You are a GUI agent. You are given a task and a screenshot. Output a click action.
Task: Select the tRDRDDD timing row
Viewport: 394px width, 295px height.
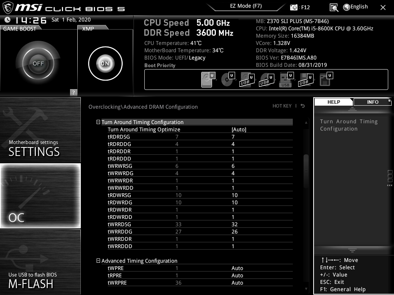[x=200, y=159]
